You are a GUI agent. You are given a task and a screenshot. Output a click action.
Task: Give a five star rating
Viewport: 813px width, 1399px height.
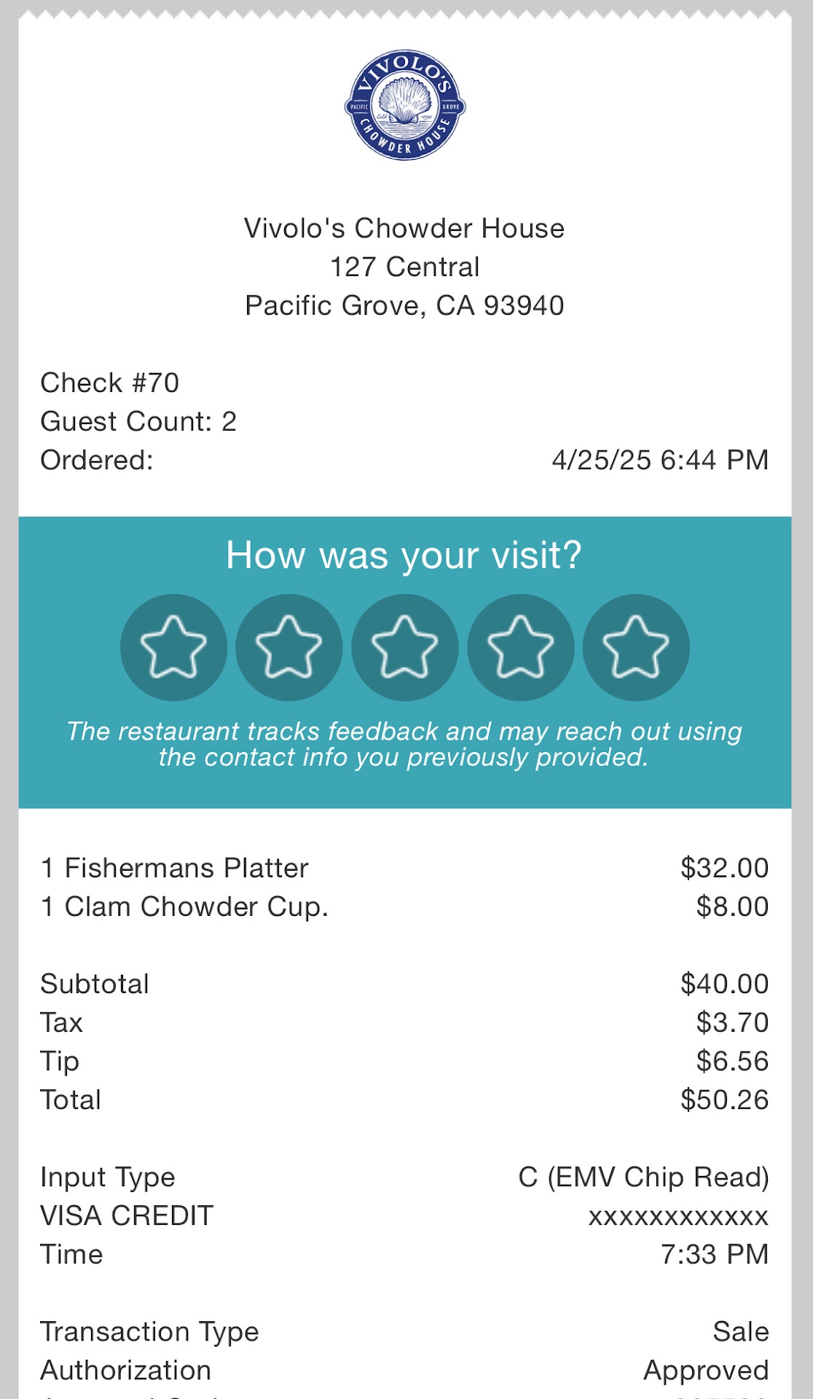(636, 647)
